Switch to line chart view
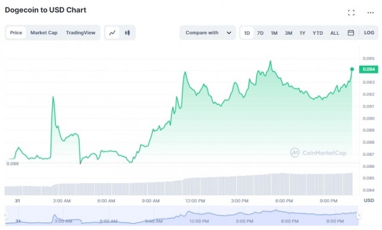 112,33
